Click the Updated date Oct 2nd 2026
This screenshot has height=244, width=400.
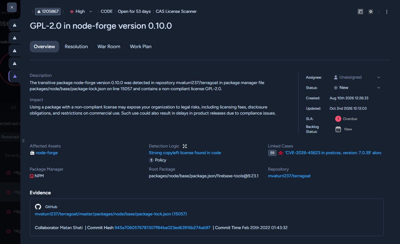click(348, 108)
